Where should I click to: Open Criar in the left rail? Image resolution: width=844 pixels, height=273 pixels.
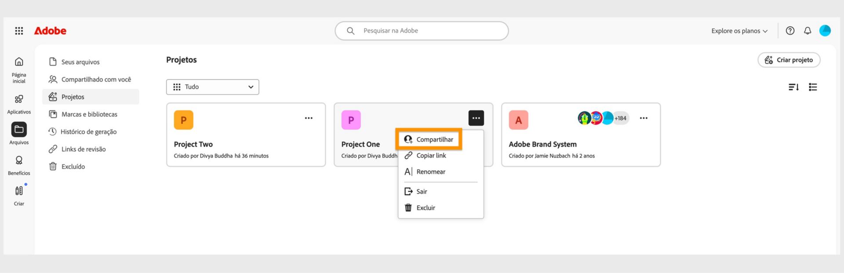[19, 196]
